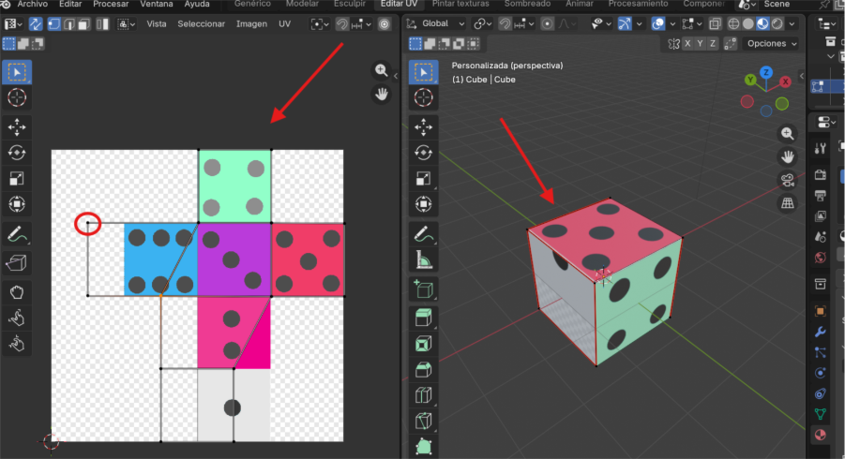Toggle X axis mirror in 3D viewport
The height and width of the screenshot is (459, 845).
687,43
